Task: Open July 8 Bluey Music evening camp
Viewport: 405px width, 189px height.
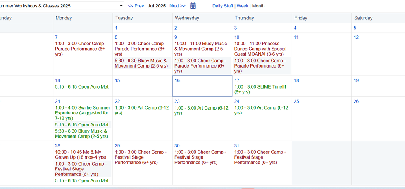Action: click(141, 63)
